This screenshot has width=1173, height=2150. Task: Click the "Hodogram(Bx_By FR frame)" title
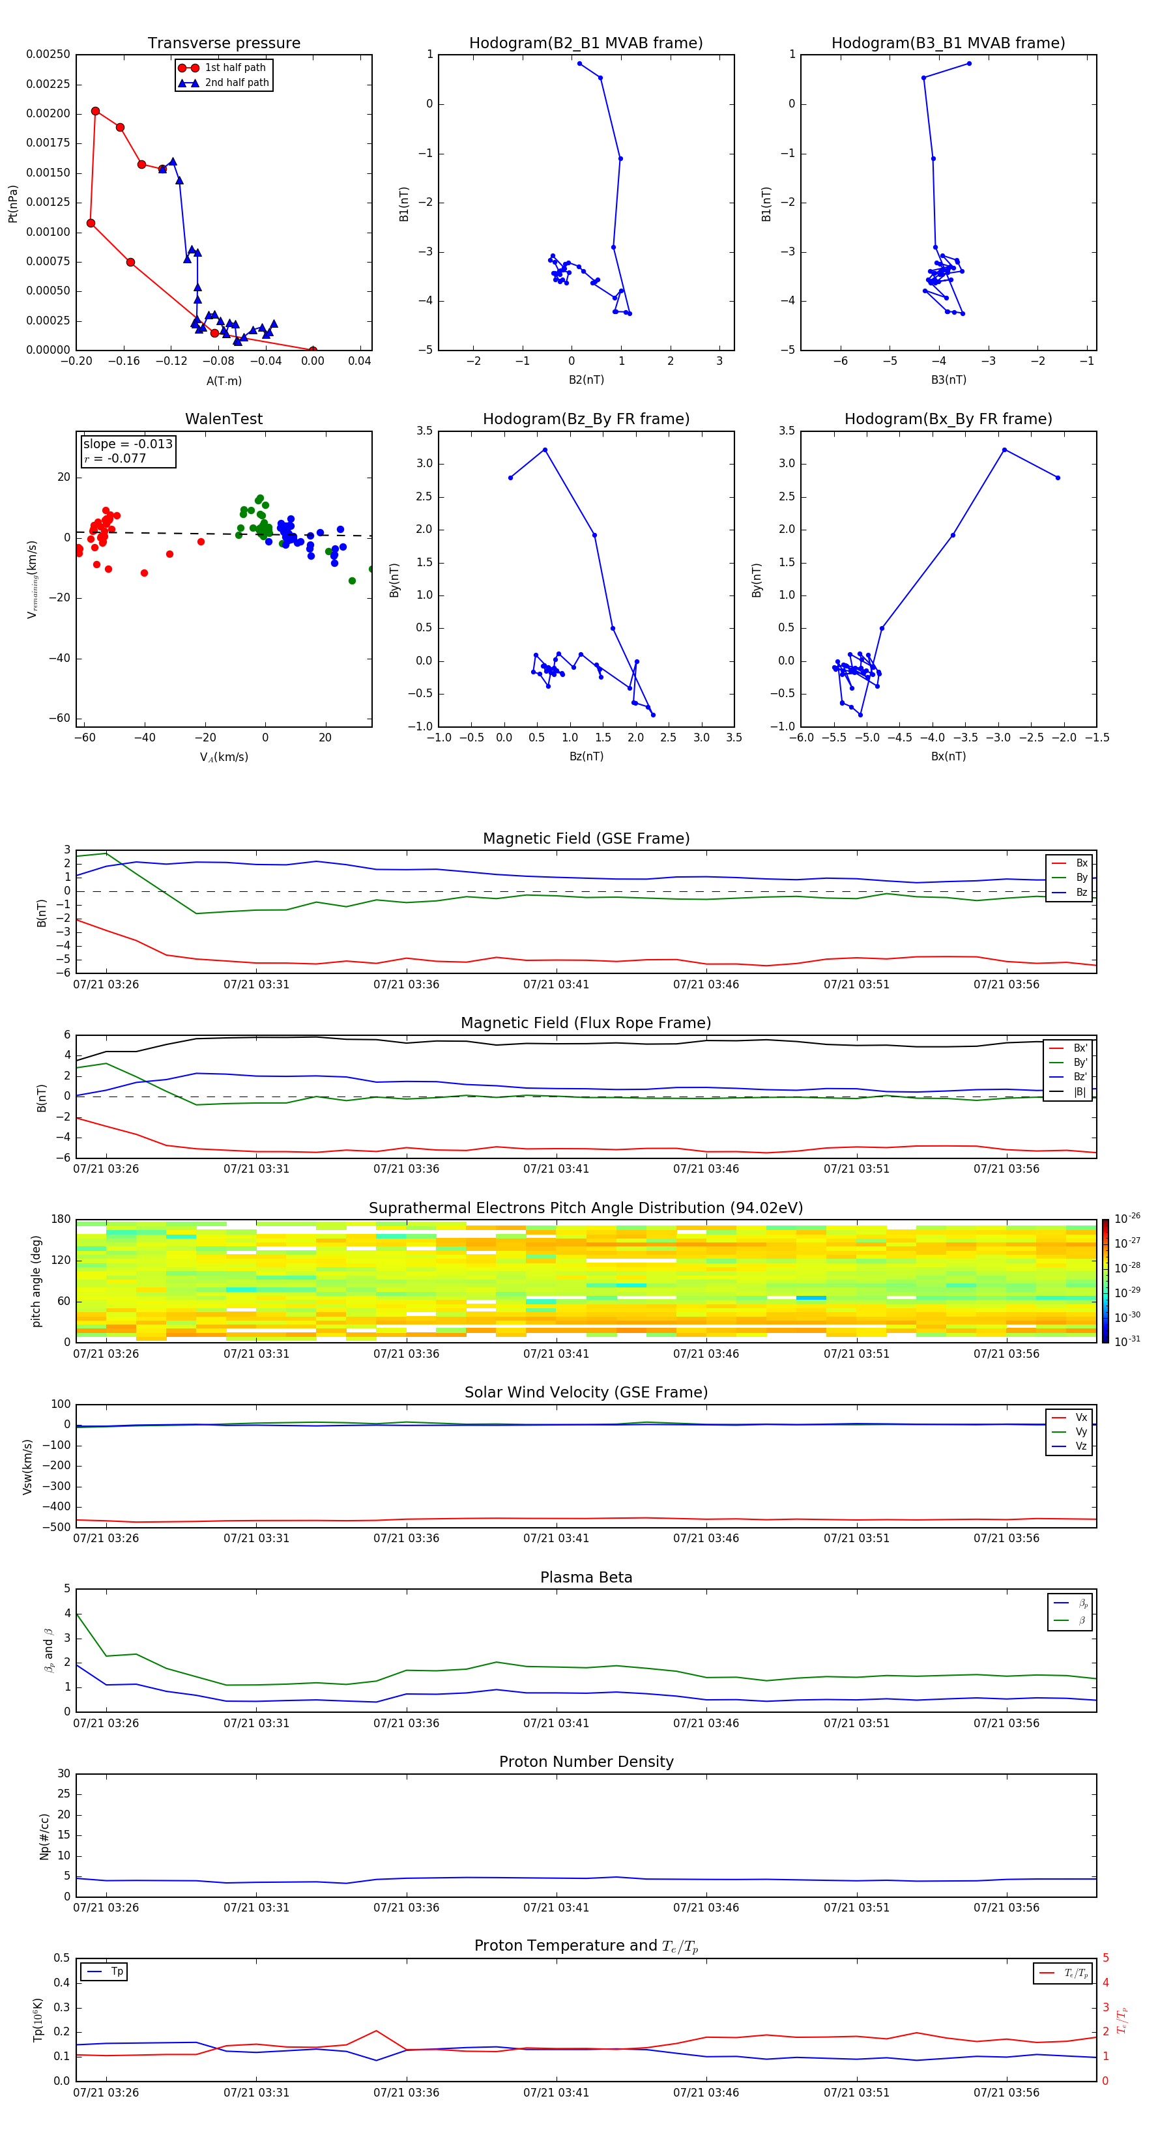click(x=948, y=419)
